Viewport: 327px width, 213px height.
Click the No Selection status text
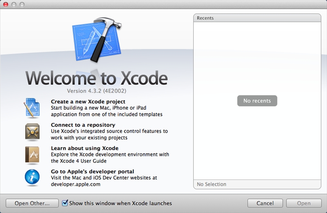click(x=211, y=184)
